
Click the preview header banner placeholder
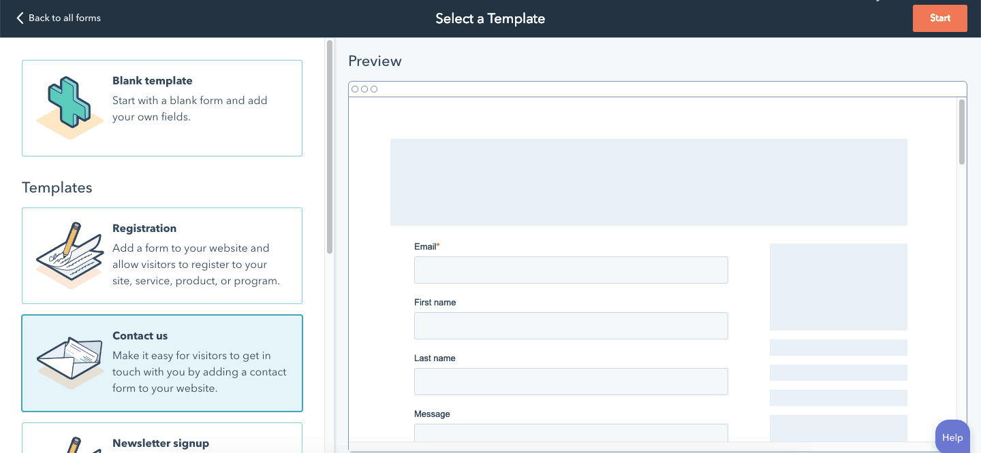649,182
